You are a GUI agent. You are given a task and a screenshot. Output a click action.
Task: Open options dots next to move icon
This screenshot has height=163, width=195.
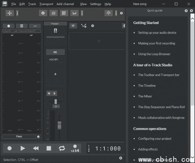click(x=17, y=13)
